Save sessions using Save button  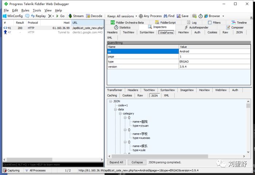(183, 16)
